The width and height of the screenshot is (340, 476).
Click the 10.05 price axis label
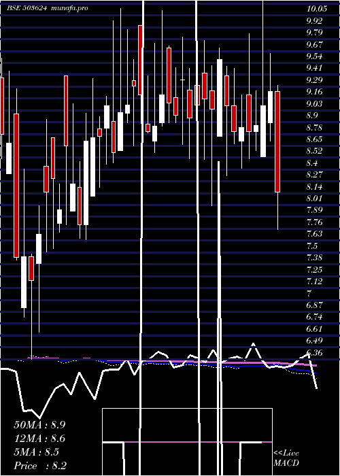[x=317, y=9]
